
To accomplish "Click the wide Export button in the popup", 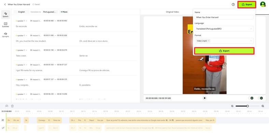I will pyautogui.click(x=224, y=51).
